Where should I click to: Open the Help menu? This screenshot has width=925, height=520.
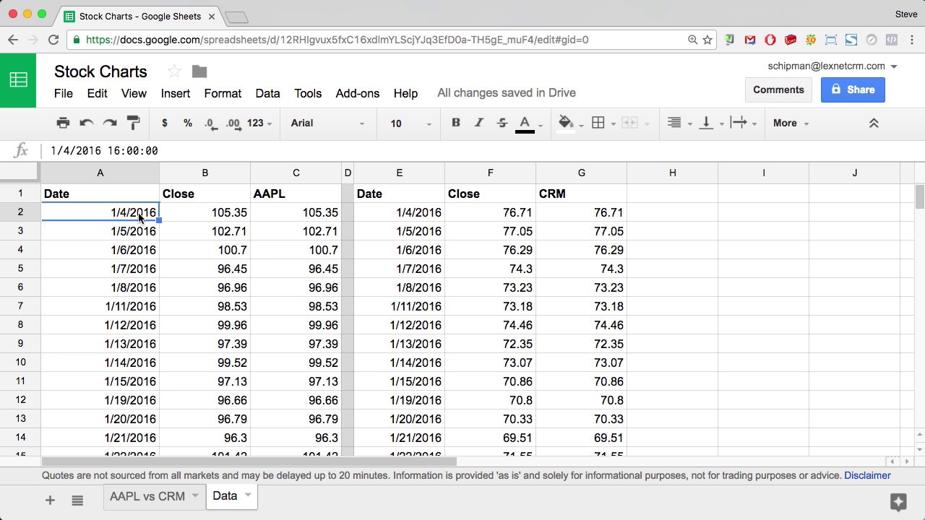point(405,93)
